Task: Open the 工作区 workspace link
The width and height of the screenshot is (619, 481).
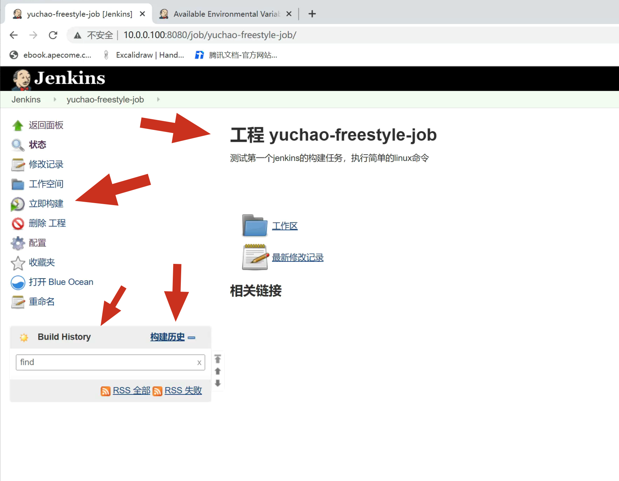Action: click(285, 225)
